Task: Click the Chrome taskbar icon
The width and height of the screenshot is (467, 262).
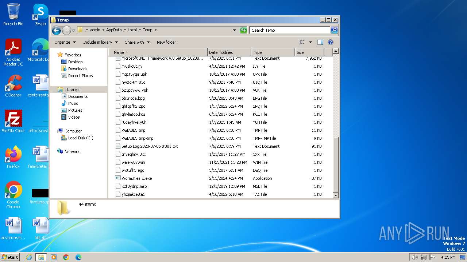Action: pos(66,257)
